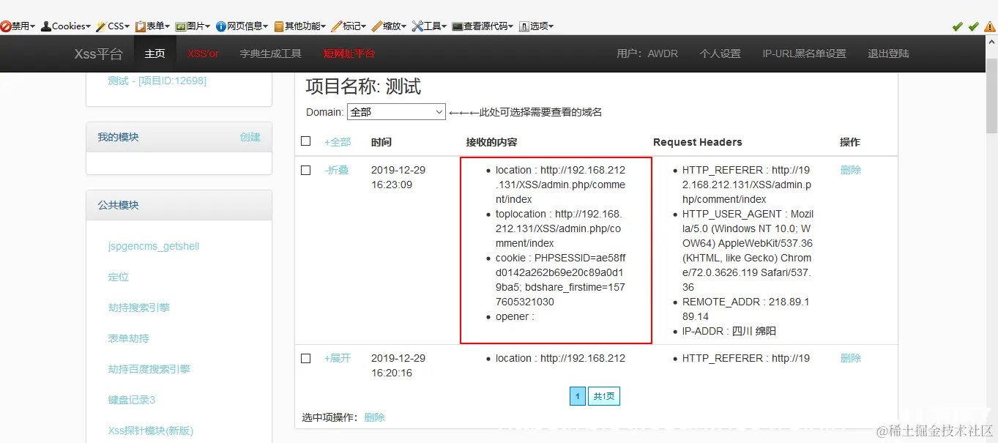Click the timestamp 2019-12-29 16:20:16
The height and width of the screenshot is (443, 998).
pos(398,365)
